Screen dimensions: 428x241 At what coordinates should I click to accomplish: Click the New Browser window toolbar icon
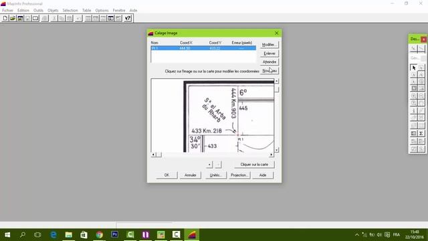tap(88, 18)
